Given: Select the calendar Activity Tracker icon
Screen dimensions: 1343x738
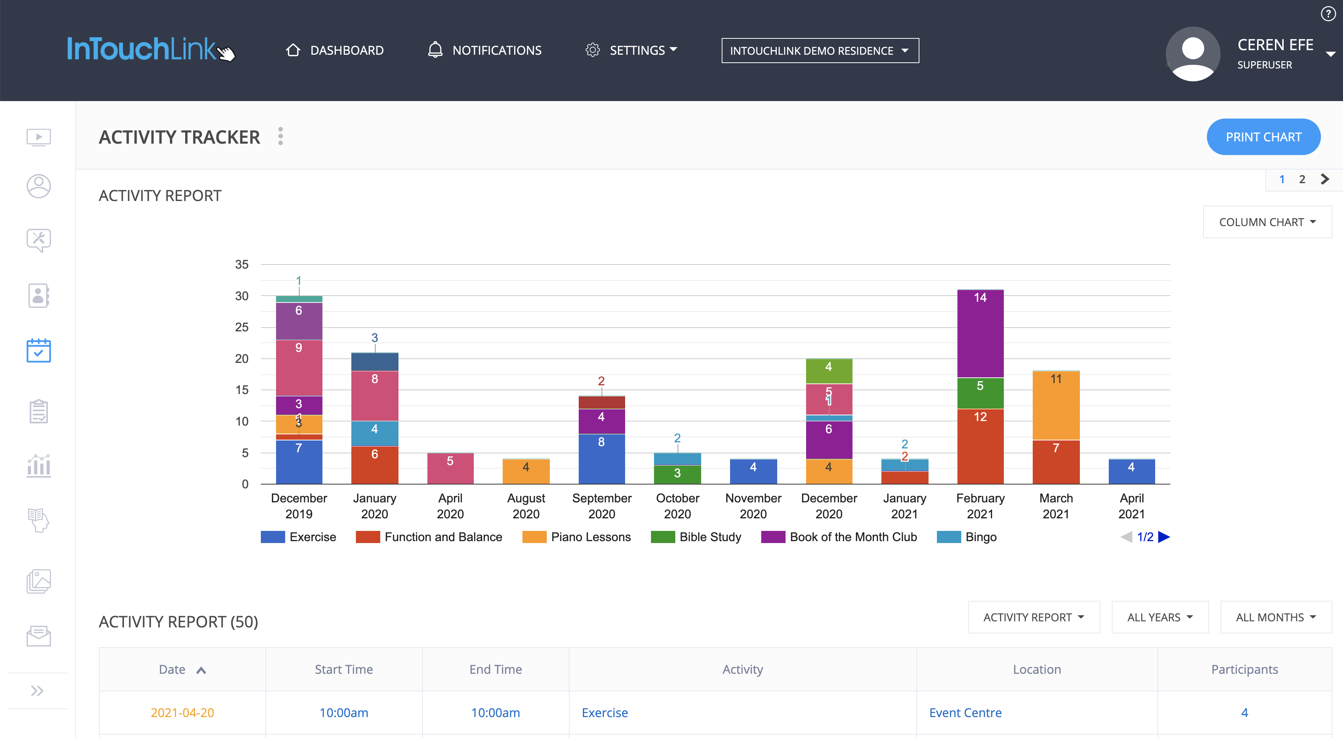Looking at the screenshot, I should point(38,351).
